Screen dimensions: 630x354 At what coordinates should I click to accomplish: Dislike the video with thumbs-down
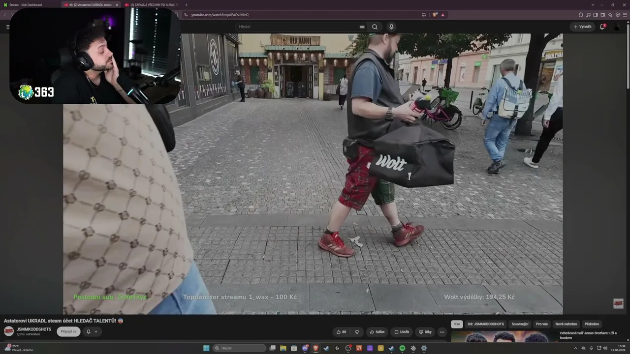click(357, 332)
